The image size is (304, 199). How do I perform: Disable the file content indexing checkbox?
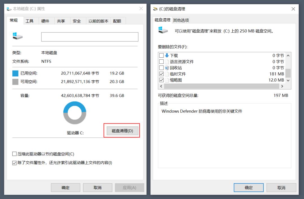click(x=14, y=163)
